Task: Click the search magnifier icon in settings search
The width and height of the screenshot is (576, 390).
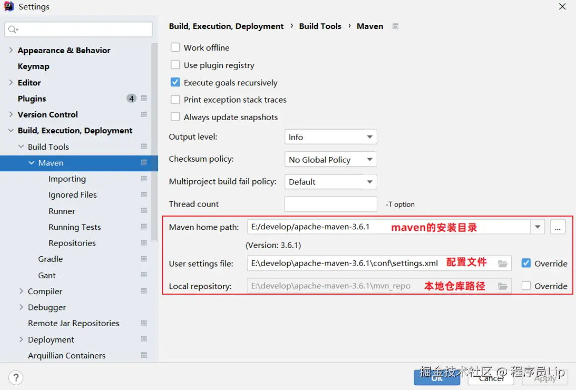Action: [x=13, y=29]
